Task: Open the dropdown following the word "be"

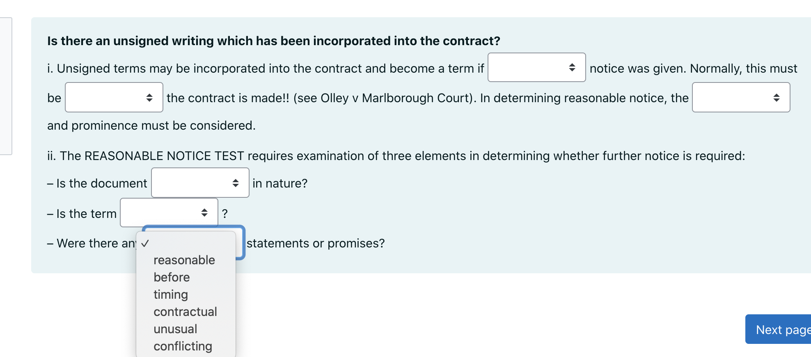Action: point(114,97)
